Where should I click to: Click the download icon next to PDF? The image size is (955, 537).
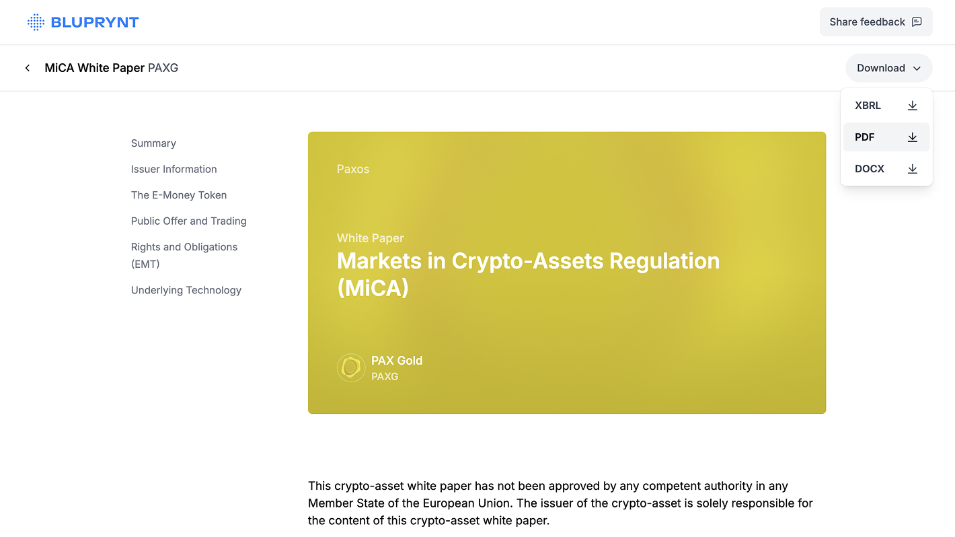pyautogui.click(x=913, y=137)
